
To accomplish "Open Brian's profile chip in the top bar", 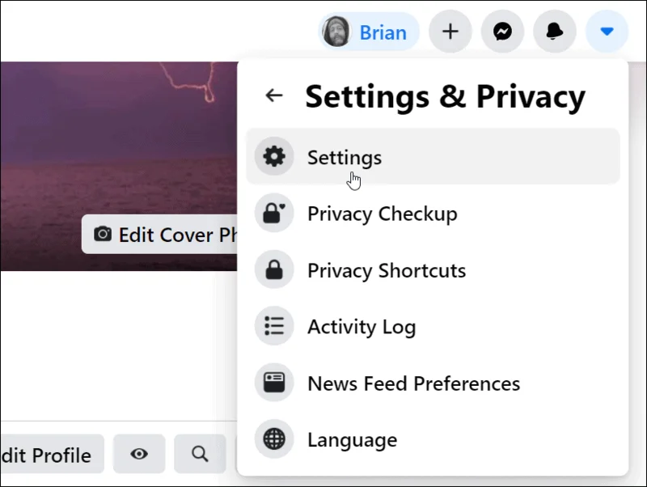I will click(x=369, y=32).
